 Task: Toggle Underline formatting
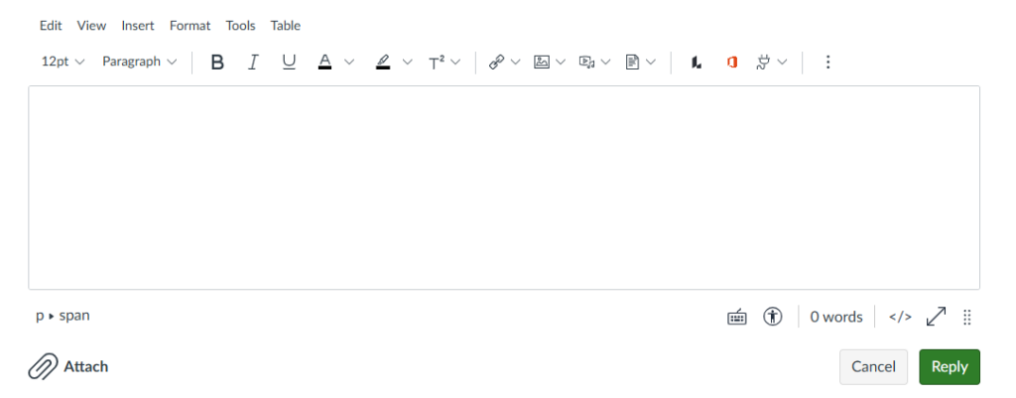pos(289,63)
